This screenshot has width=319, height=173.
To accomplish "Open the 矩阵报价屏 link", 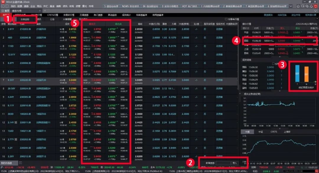I will pyautogui.click(x=311, y=15).
